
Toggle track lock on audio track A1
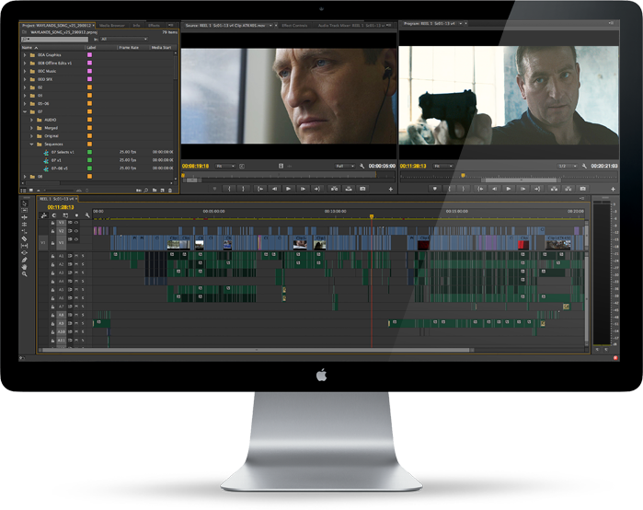pos(54,255)
